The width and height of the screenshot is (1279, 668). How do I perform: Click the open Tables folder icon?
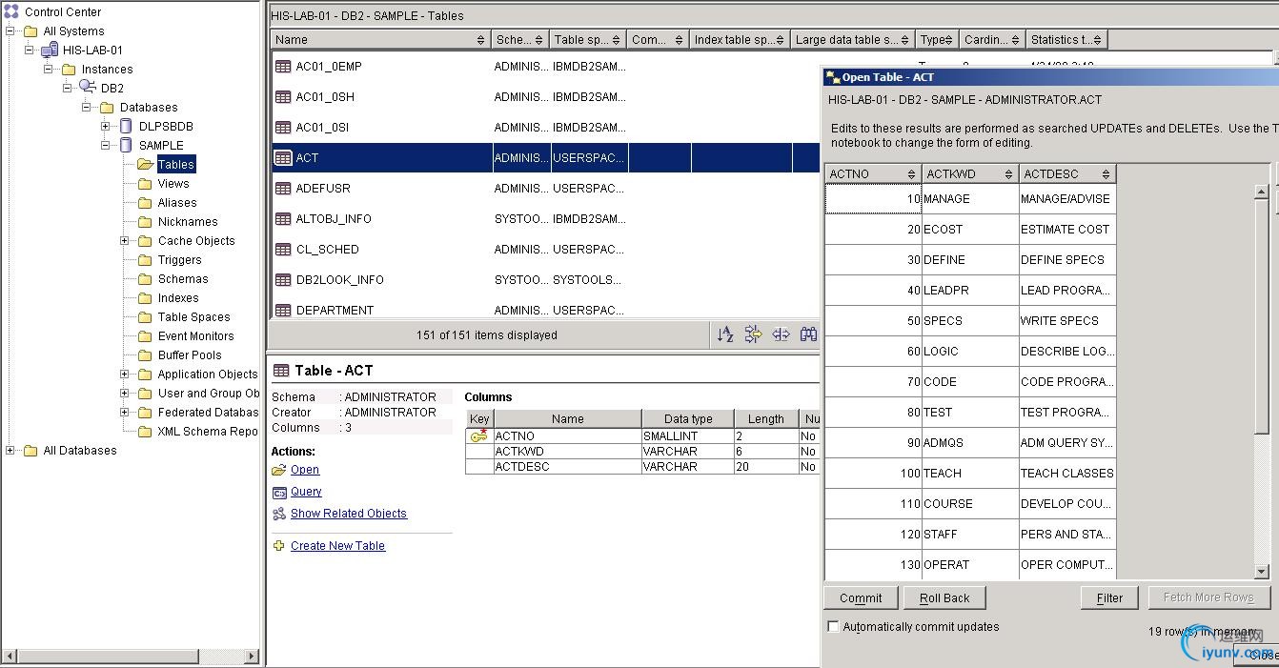(x=145, y=164)
